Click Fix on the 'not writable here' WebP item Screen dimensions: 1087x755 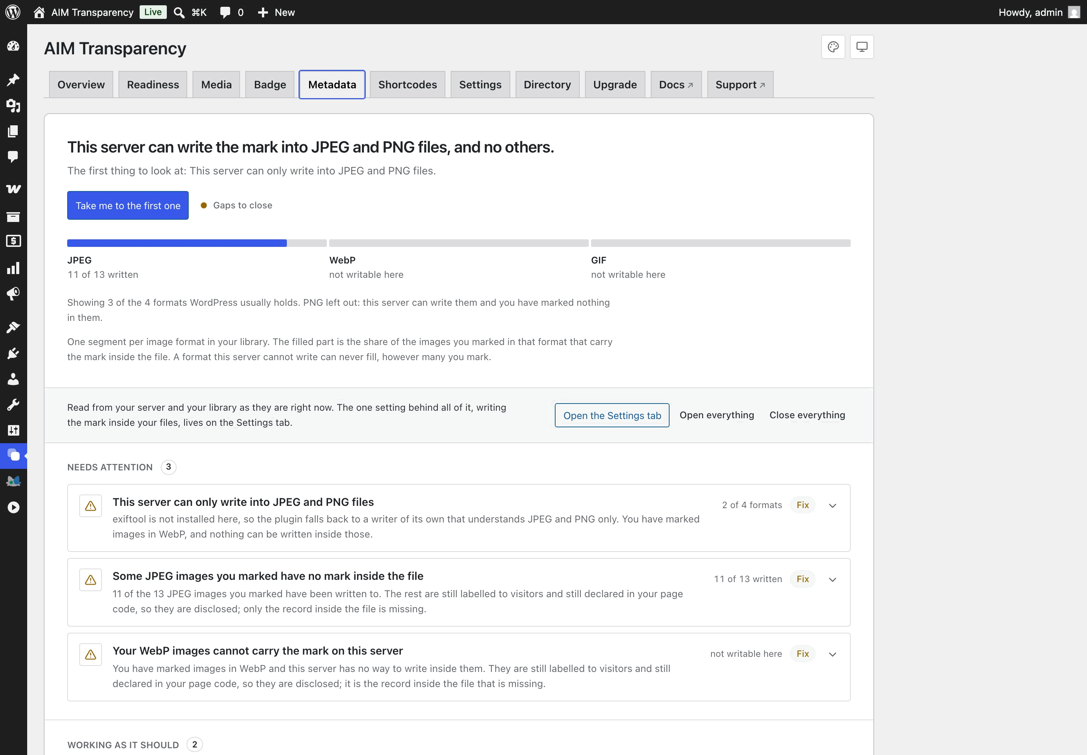click(x=803, y=654)
